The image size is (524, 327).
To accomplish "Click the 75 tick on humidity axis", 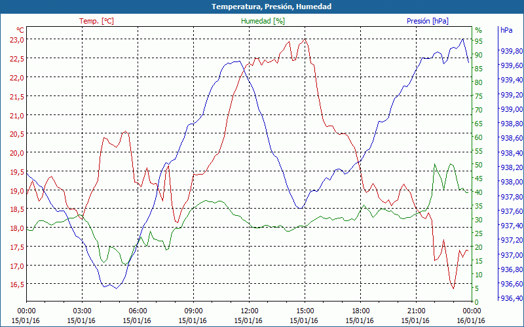I will click(x=479, y=96).
